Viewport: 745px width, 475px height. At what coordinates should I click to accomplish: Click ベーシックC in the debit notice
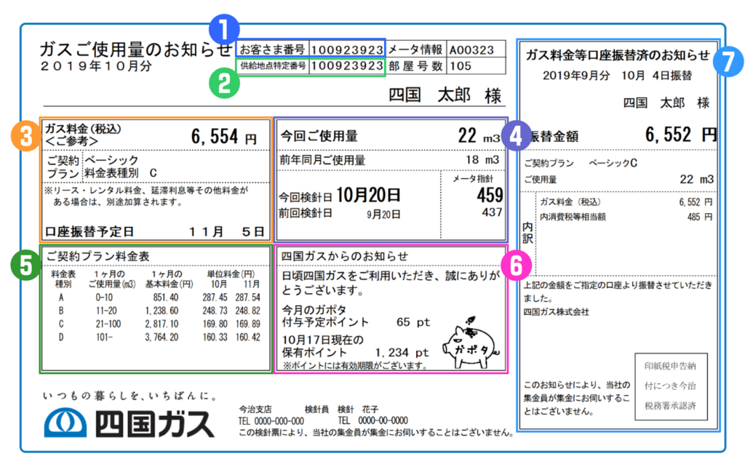tap(613, 163)
